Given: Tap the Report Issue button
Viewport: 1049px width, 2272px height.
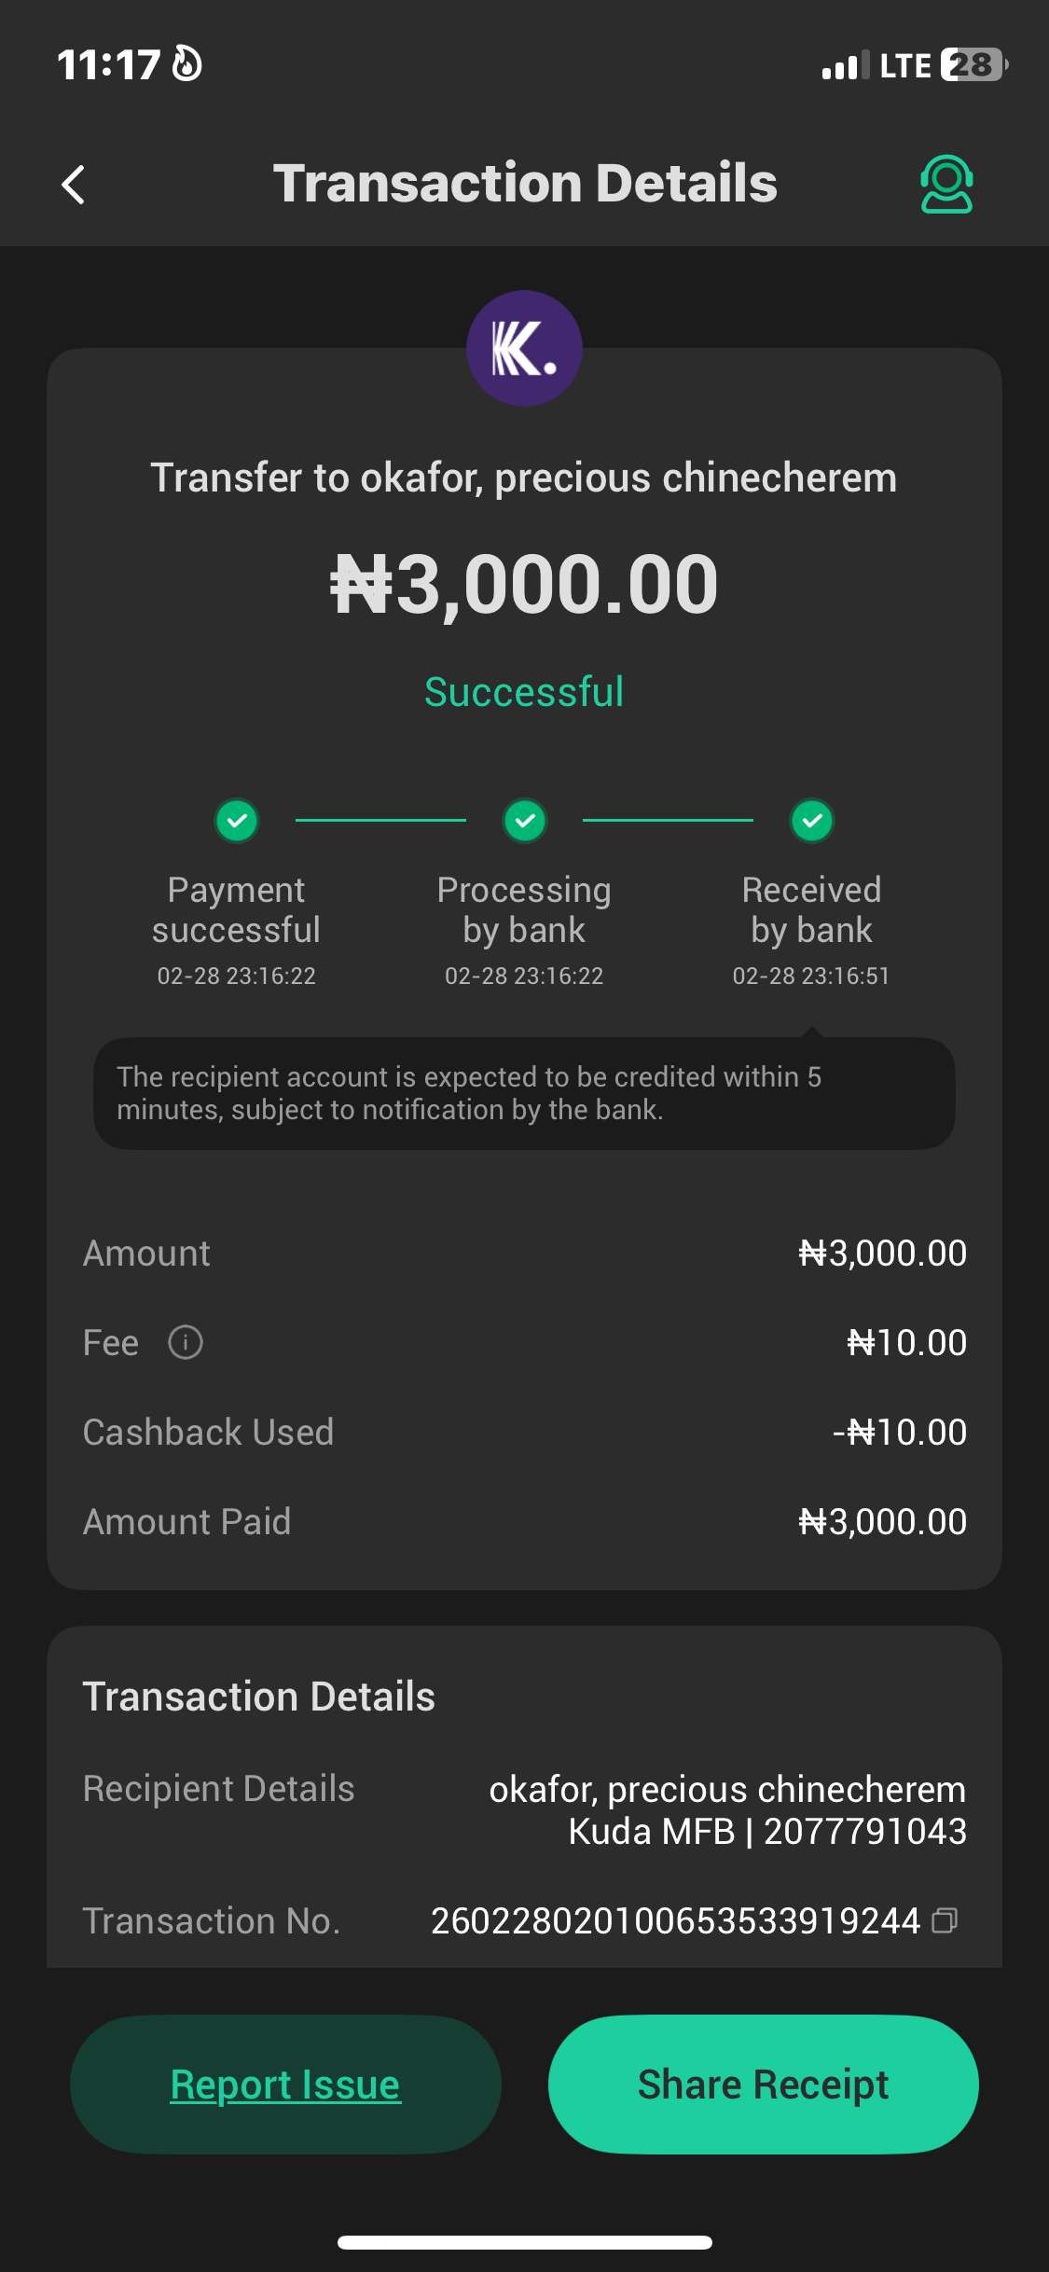Looking at the screenshot, I should tap(285, 2085).
